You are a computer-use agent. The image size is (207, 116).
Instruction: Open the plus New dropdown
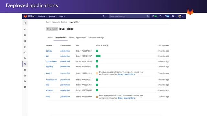tap(105, 16)
